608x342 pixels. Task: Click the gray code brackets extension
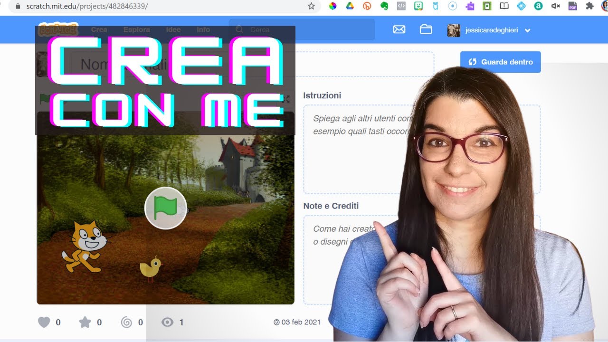tap(401, 6)
